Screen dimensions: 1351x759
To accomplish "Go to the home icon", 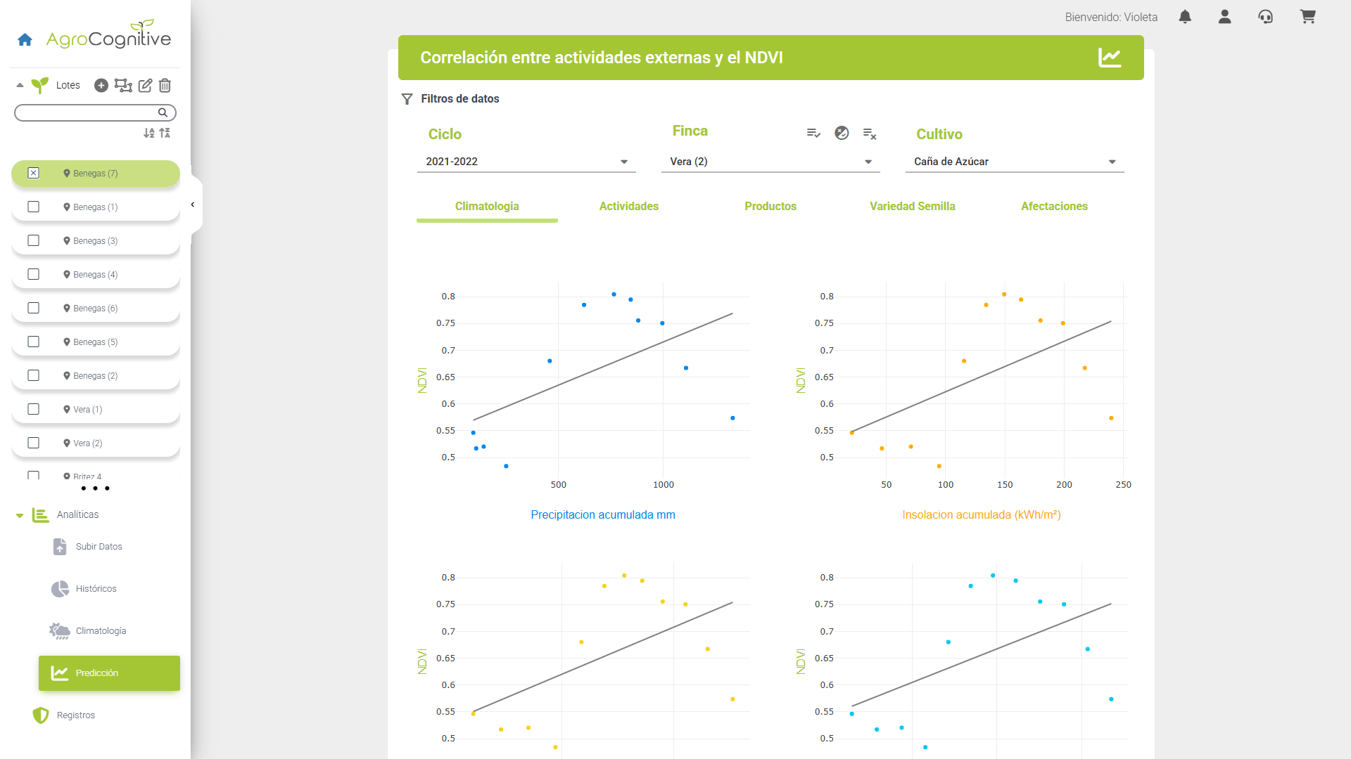I will [25, 40].
